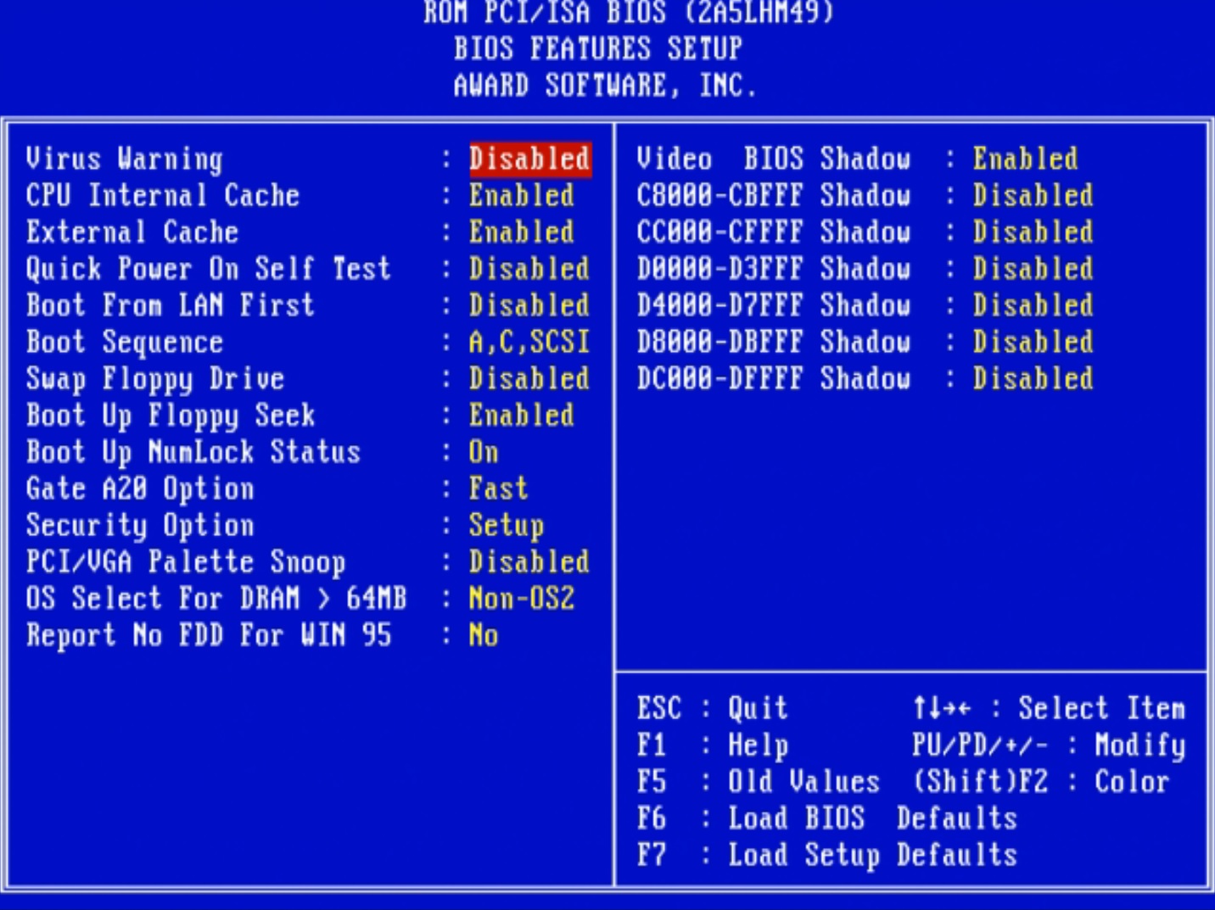The width and height of the screenshot is (1215, 910).
Task: Select the CPU Internal Cache label
Action: [x=163, y=196]
